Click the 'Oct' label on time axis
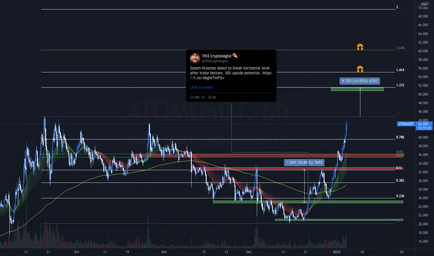Screen dimensions: 434x256 76,252
